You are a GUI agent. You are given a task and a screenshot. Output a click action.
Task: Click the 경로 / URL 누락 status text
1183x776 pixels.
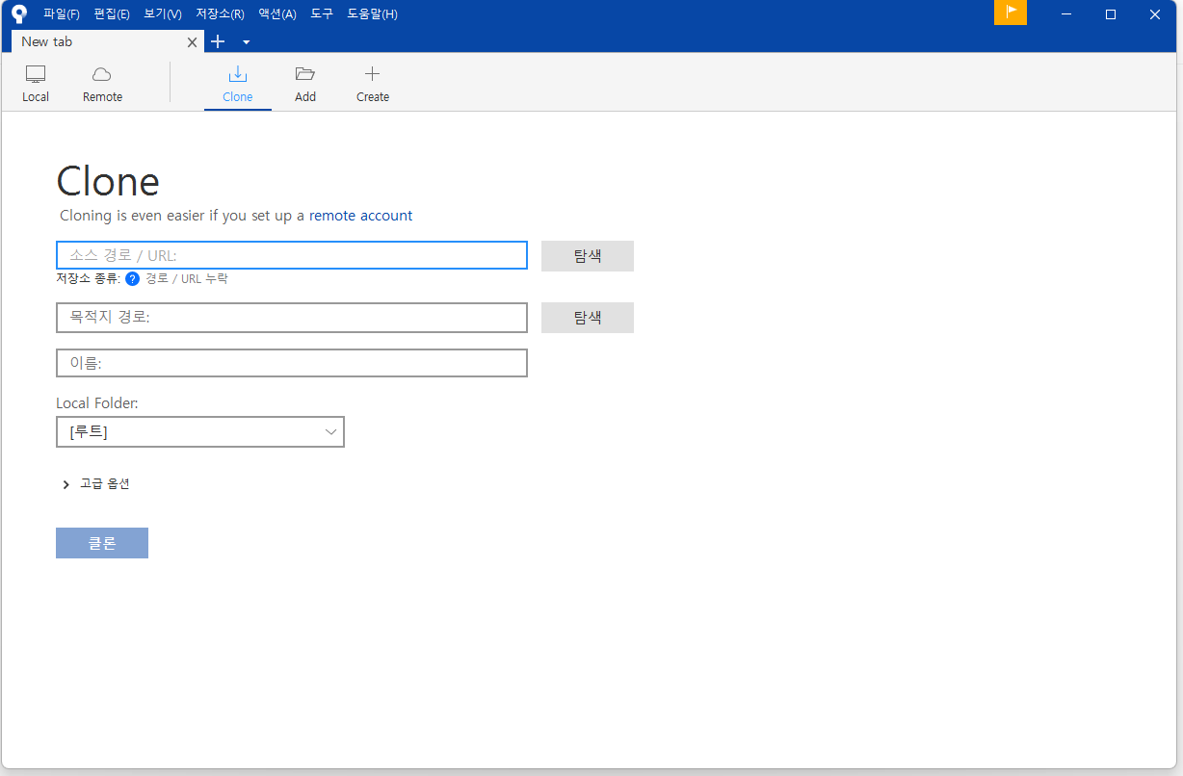pyautogui.click(x=187, y=279)
